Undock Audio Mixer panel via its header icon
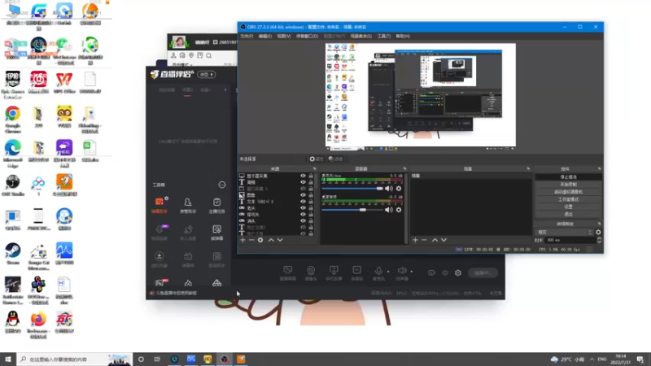 click(404, 169)
